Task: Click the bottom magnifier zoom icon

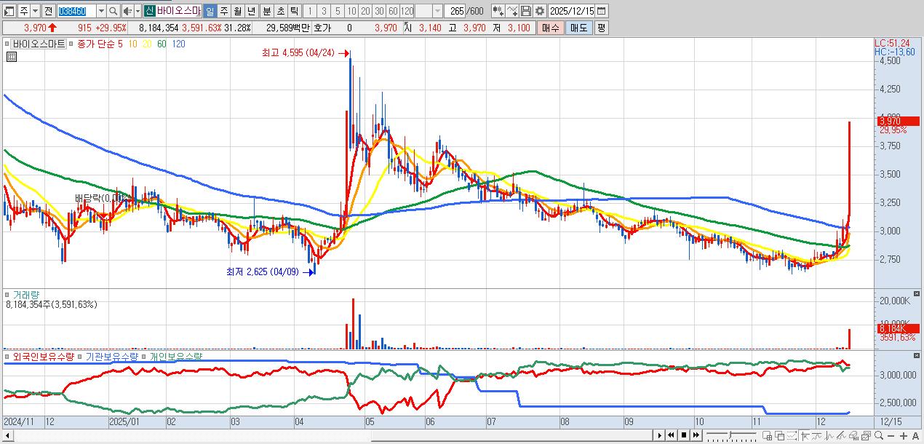Action: [879, 435]
